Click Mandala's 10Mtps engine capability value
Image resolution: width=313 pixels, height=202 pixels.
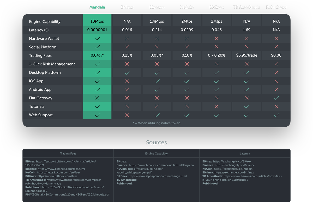click(97, 21)
